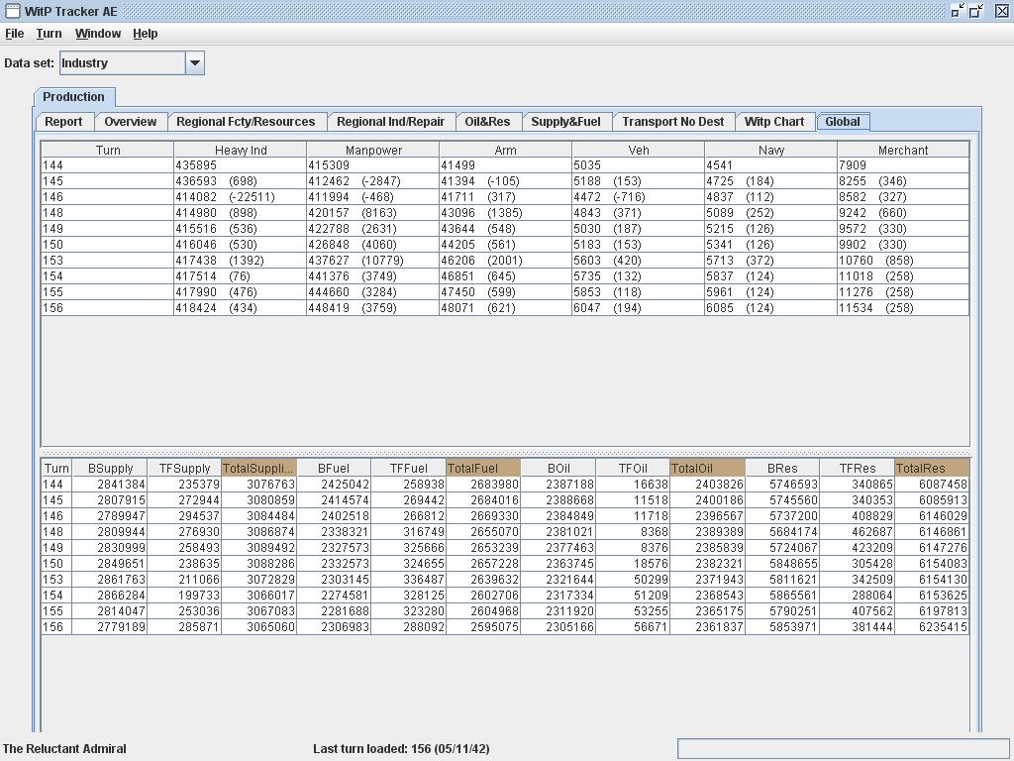Viewport: 1014px width, 761px height.
Task: Select Veh cell 4472 (-716)
Action: [639, 197]
